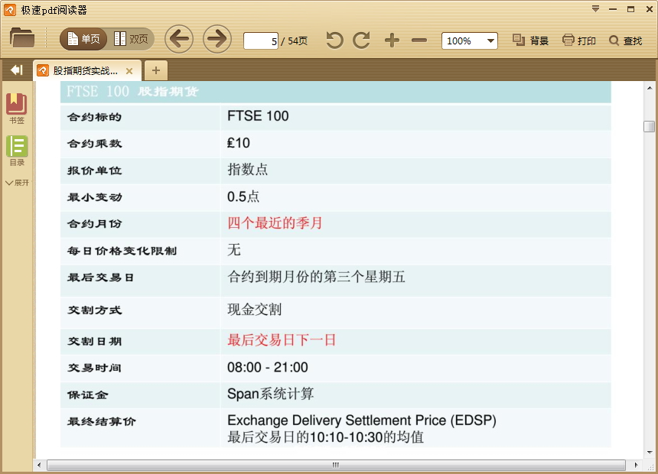Screen dimensions: 658x474
Task: Add a new tab with plus button
Action: point(155,70)
